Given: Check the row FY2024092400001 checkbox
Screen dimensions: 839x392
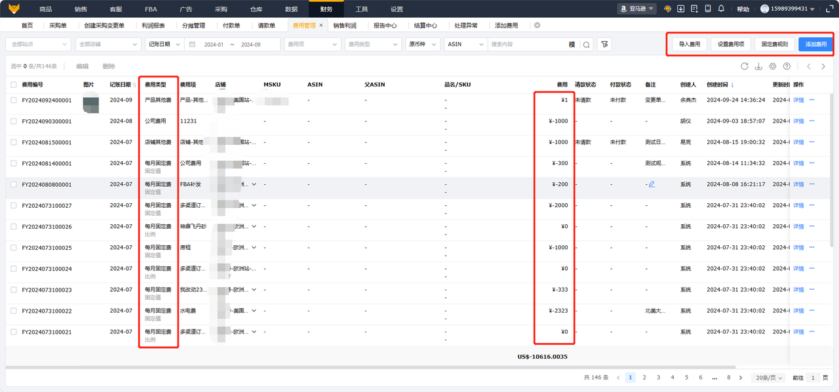Looking at the screenshot, I should (x=14, y=100).
